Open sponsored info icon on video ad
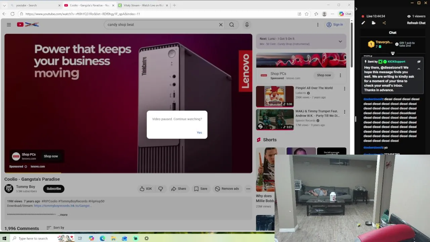The width and height of the screenshot is (430, 242). (26, 166)
